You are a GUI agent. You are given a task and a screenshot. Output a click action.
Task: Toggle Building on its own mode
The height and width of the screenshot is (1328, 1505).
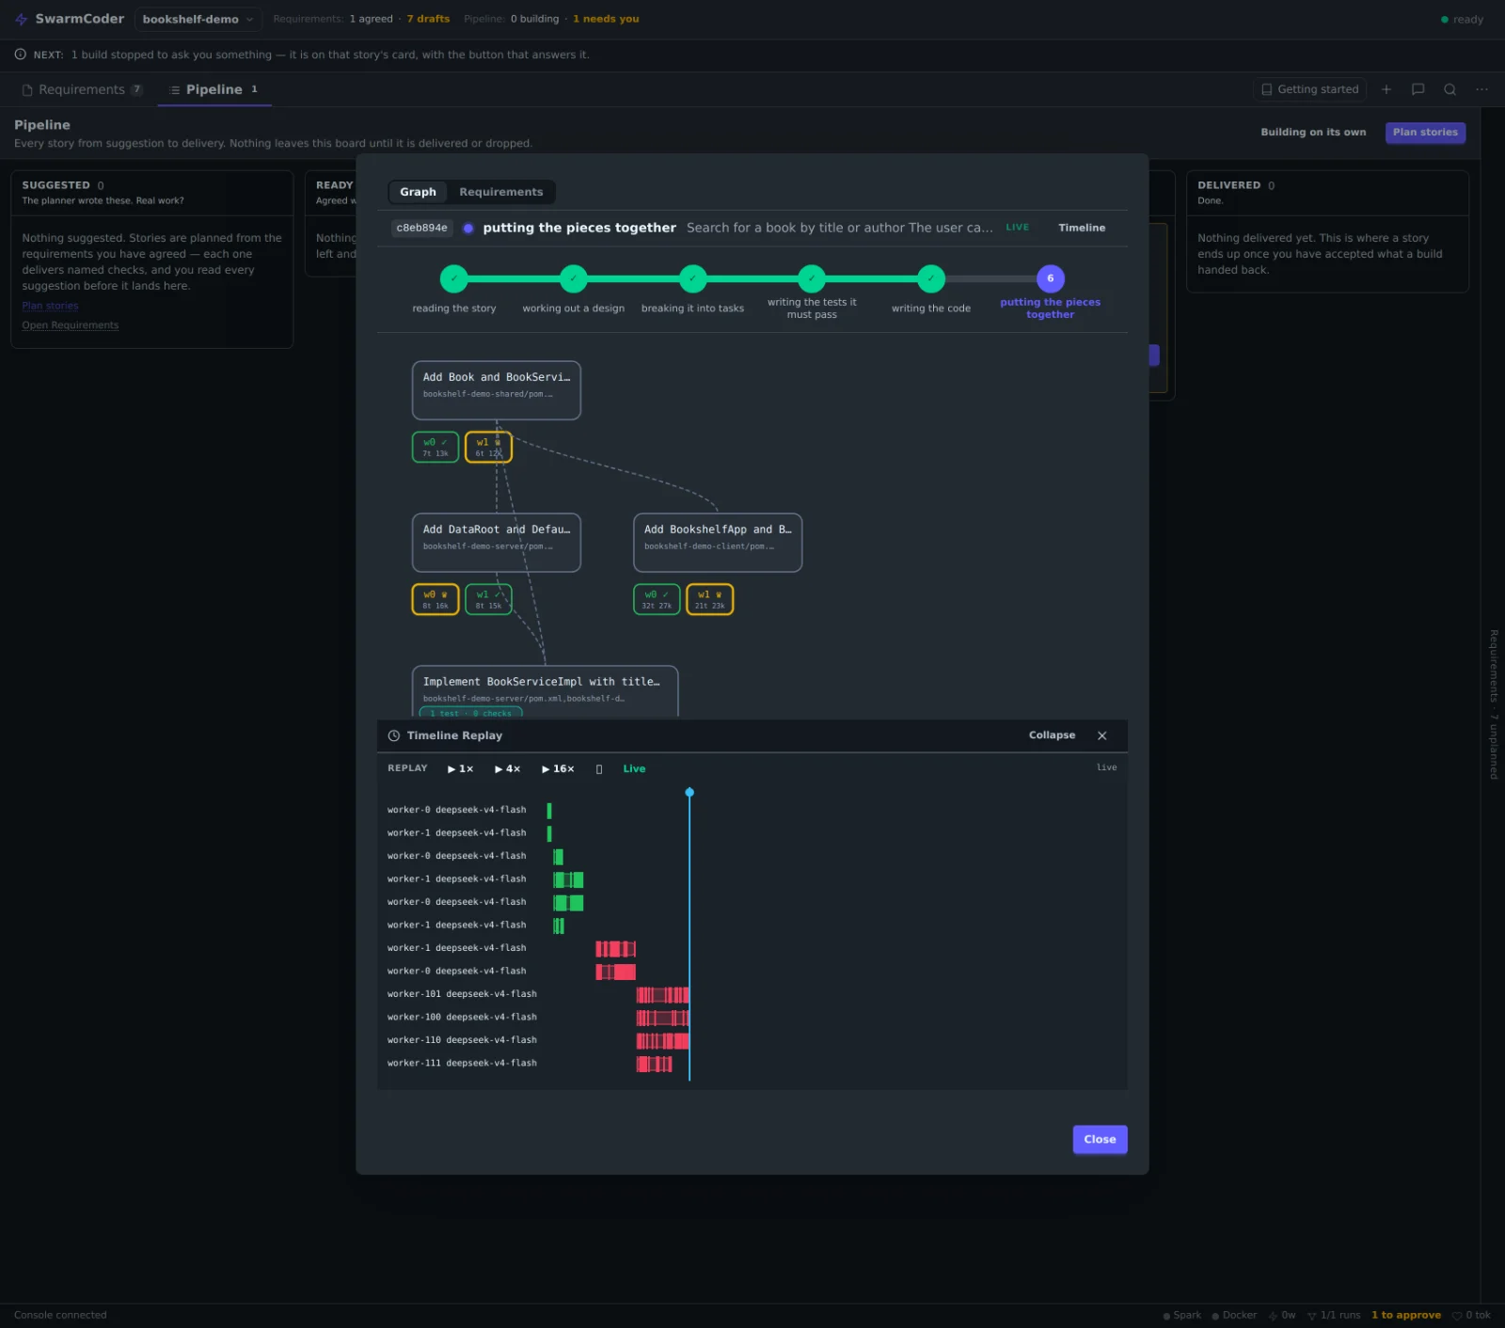pyautogui.click(x=1313, y=133)
